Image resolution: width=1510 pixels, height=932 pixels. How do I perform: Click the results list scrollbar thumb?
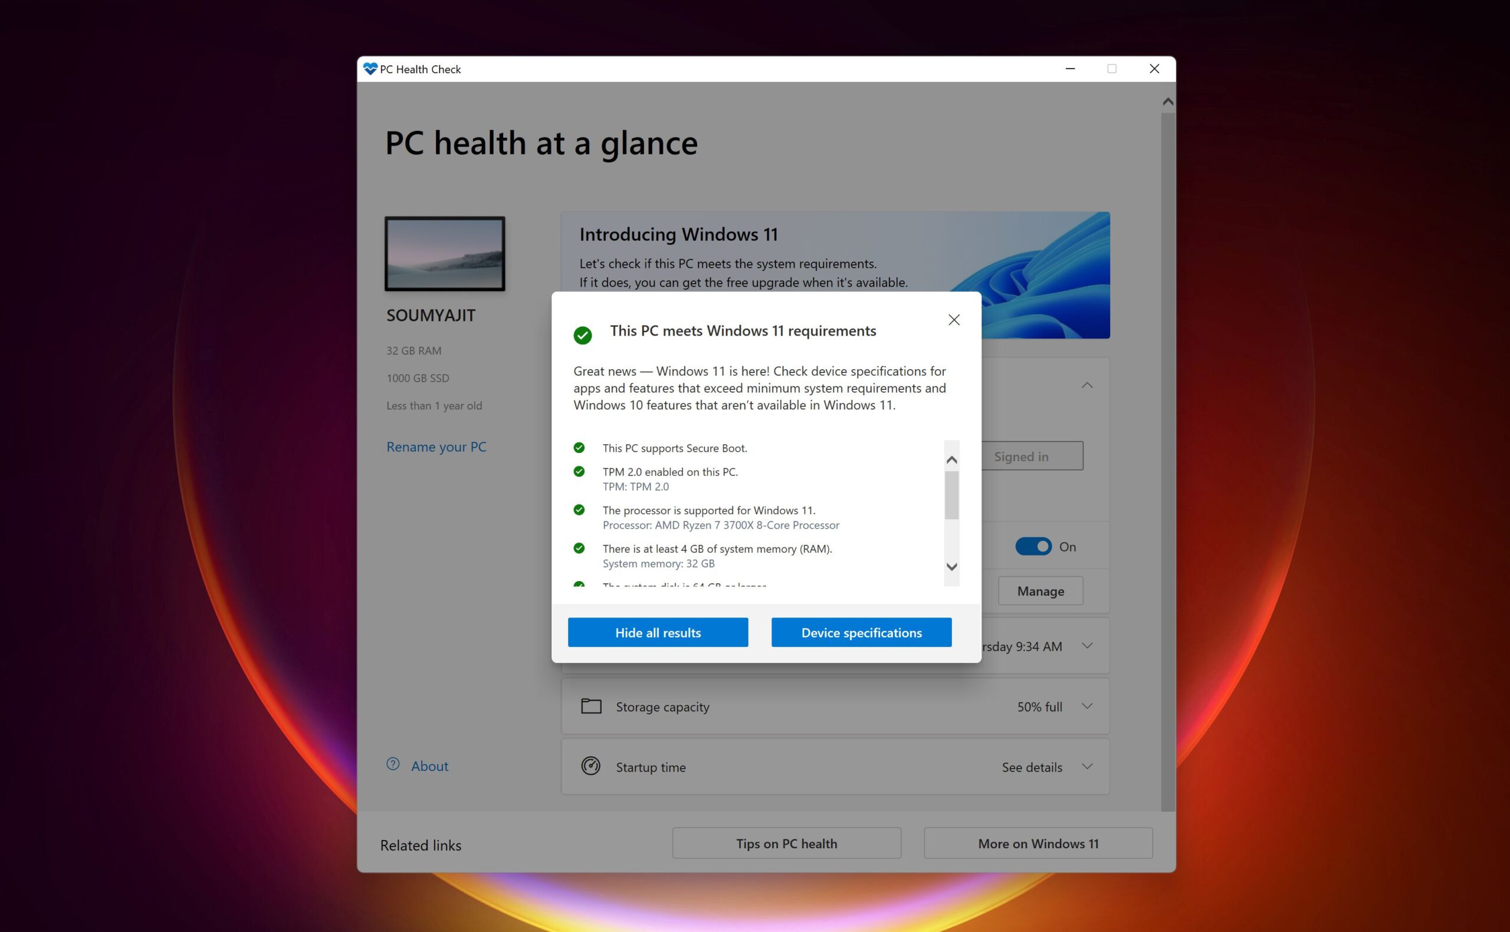(951, 495)
